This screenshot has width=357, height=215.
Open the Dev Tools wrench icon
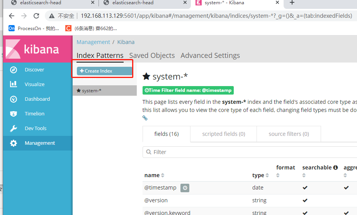click(14, 128)
